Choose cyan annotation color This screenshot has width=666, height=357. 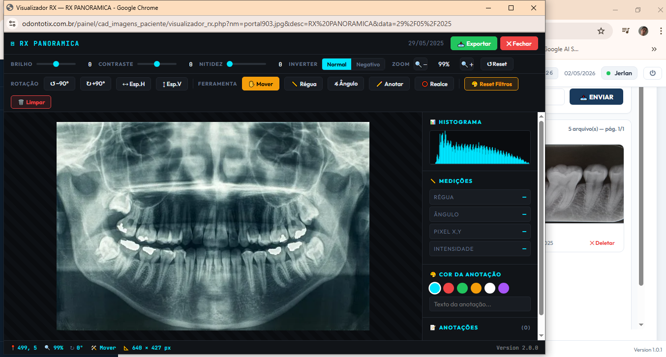435,288
